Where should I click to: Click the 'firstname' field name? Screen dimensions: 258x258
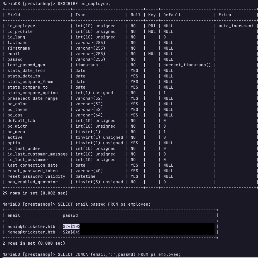coord(19,48)
